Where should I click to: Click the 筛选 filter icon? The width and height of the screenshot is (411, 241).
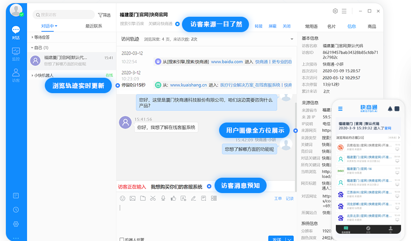click(104, 15)
